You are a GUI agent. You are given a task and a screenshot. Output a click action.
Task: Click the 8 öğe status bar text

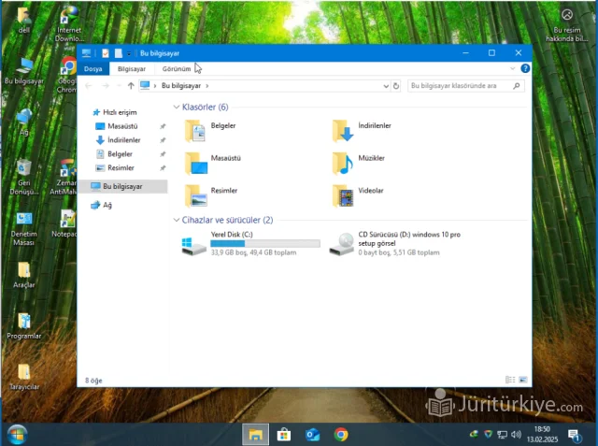pyautogui.click(x=93, y=381)
